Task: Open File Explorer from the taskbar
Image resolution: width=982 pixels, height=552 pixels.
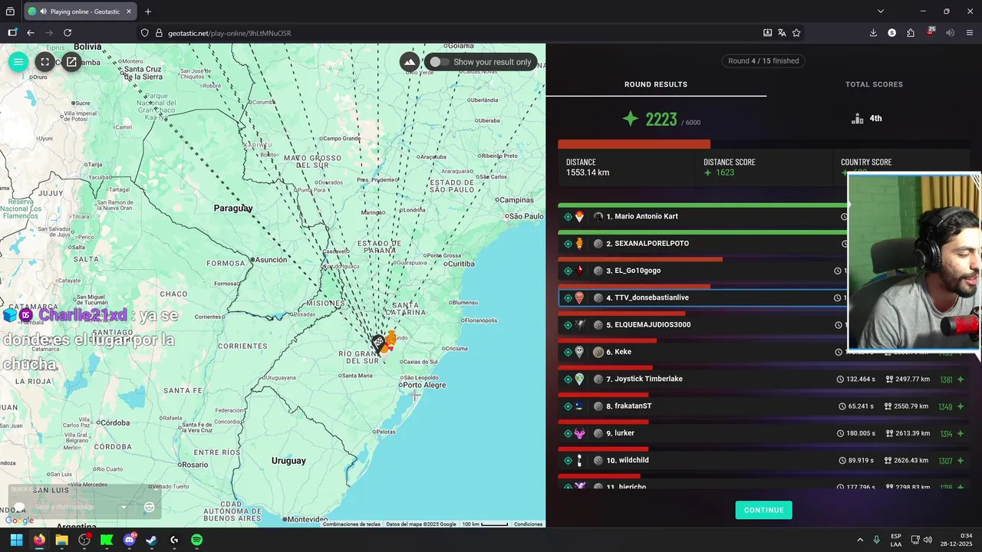Action: (61, 540)
